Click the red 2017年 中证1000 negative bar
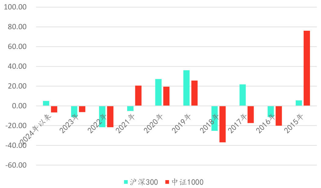The height and width of the screenshot is (188, 321). tap(251, 115)
